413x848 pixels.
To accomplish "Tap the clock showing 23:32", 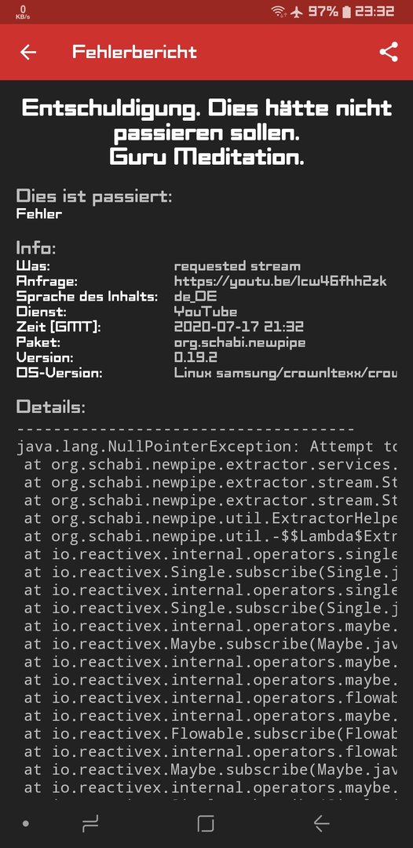I will pyautogui.click(x=374, y=11).
